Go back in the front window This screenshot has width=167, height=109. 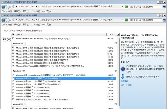(x=3, y=20)
